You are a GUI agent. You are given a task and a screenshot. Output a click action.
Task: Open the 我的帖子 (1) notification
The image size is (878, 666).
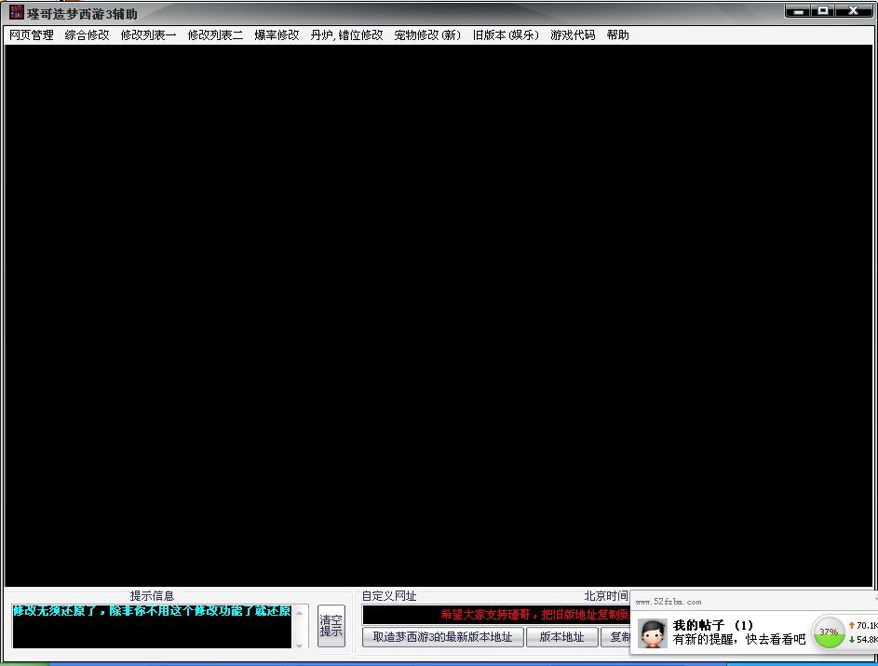pos(713,625)
